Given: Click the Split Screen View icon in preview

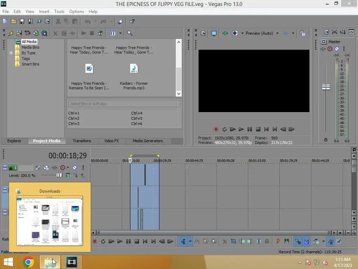Looking at the screenshot, I should tap(235, 33).
